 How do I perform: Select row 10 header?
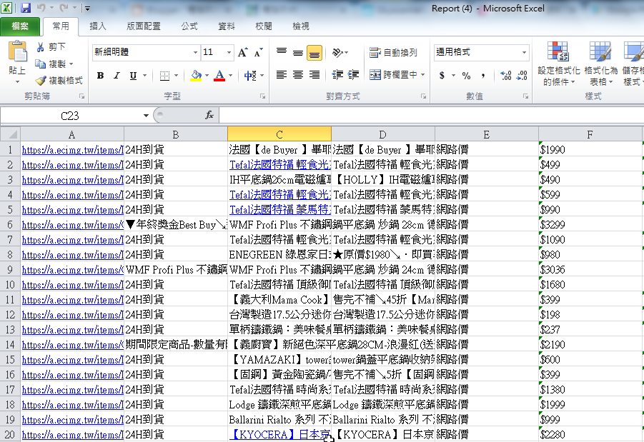pos(10,284)
